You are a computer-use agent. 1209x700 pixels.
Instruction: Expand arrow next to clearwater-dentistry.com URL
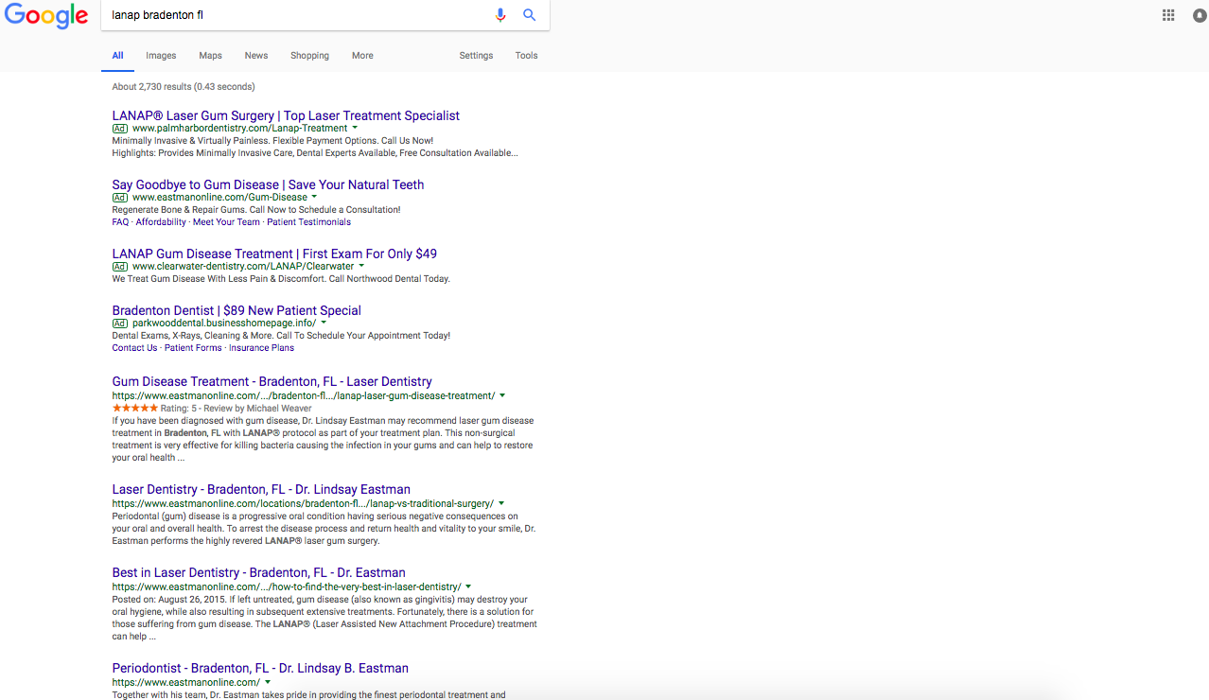(x=361, y=266)
